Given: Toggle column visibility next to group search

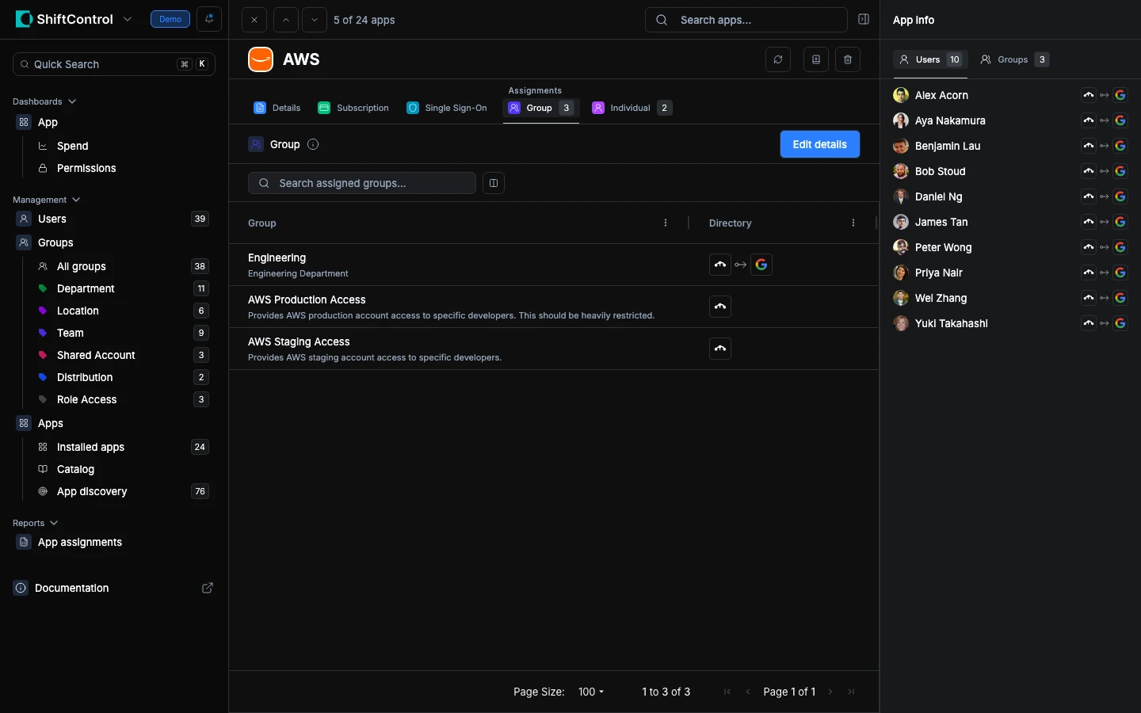Looking at the screenshot, I should click(494, 183).
